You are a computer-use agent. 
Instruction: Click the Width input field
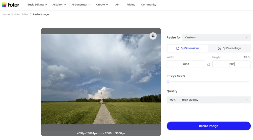(186, 64)
